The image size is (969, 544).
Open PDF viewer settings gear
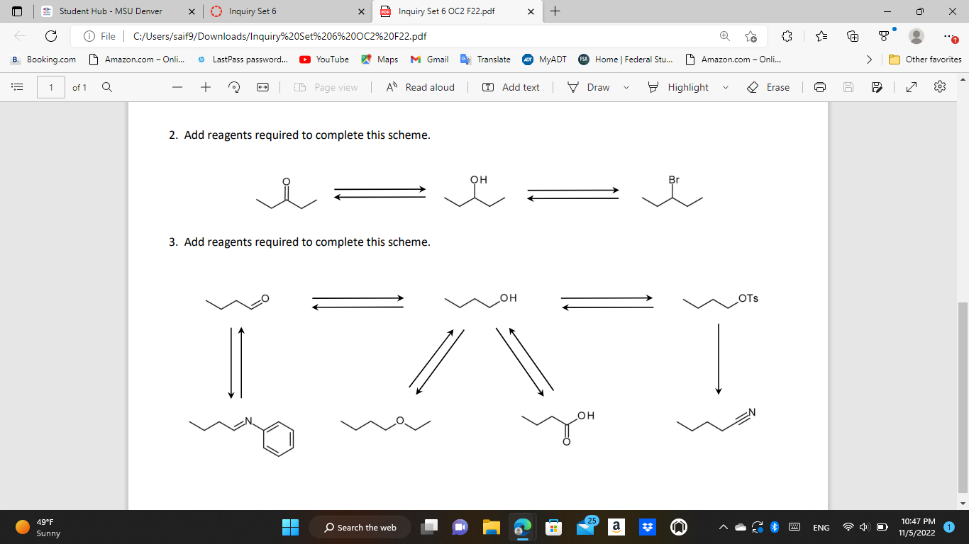[939, 87]
